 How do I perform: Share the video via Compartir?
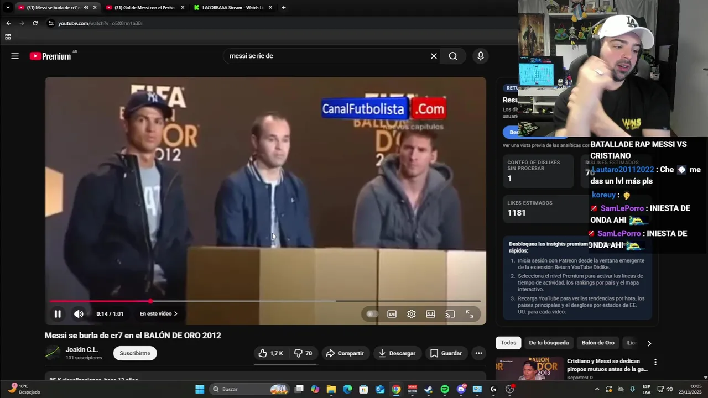(x=345, y=353)
